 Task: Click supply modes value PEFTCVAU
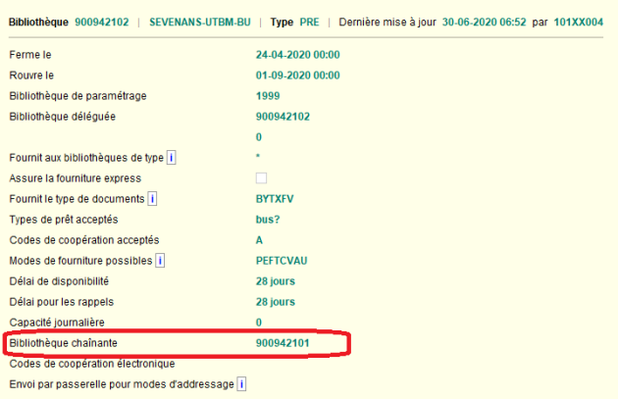point(282,261)
